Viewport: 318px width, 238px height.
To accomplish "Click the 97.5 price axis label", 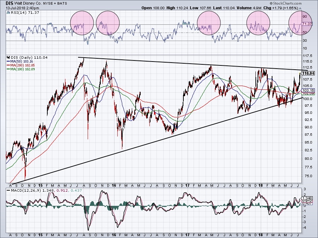I will click(x=308, y=106).
